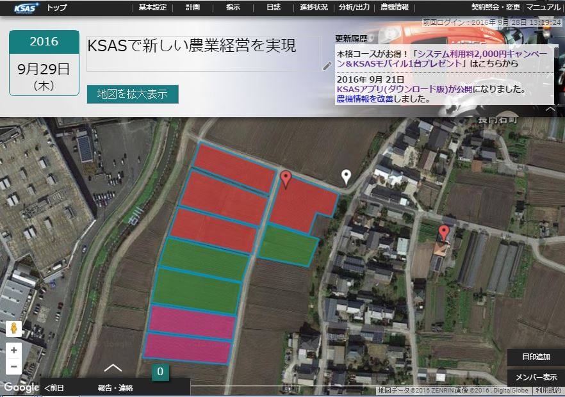The width and height of the screenshot is (565, 397).
Task: Open the 指示 menu
Action: 233,7
